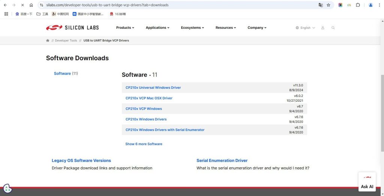384x196 pixels.
Task: Open the cookie settings icon
Action: click(7, 189)
